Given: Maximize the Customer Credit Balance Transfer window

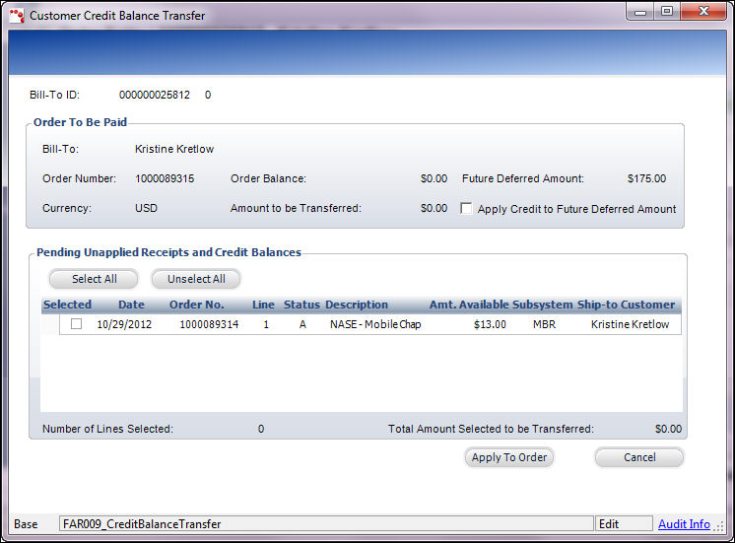Looking at the screenshot, I should (666, 12).
